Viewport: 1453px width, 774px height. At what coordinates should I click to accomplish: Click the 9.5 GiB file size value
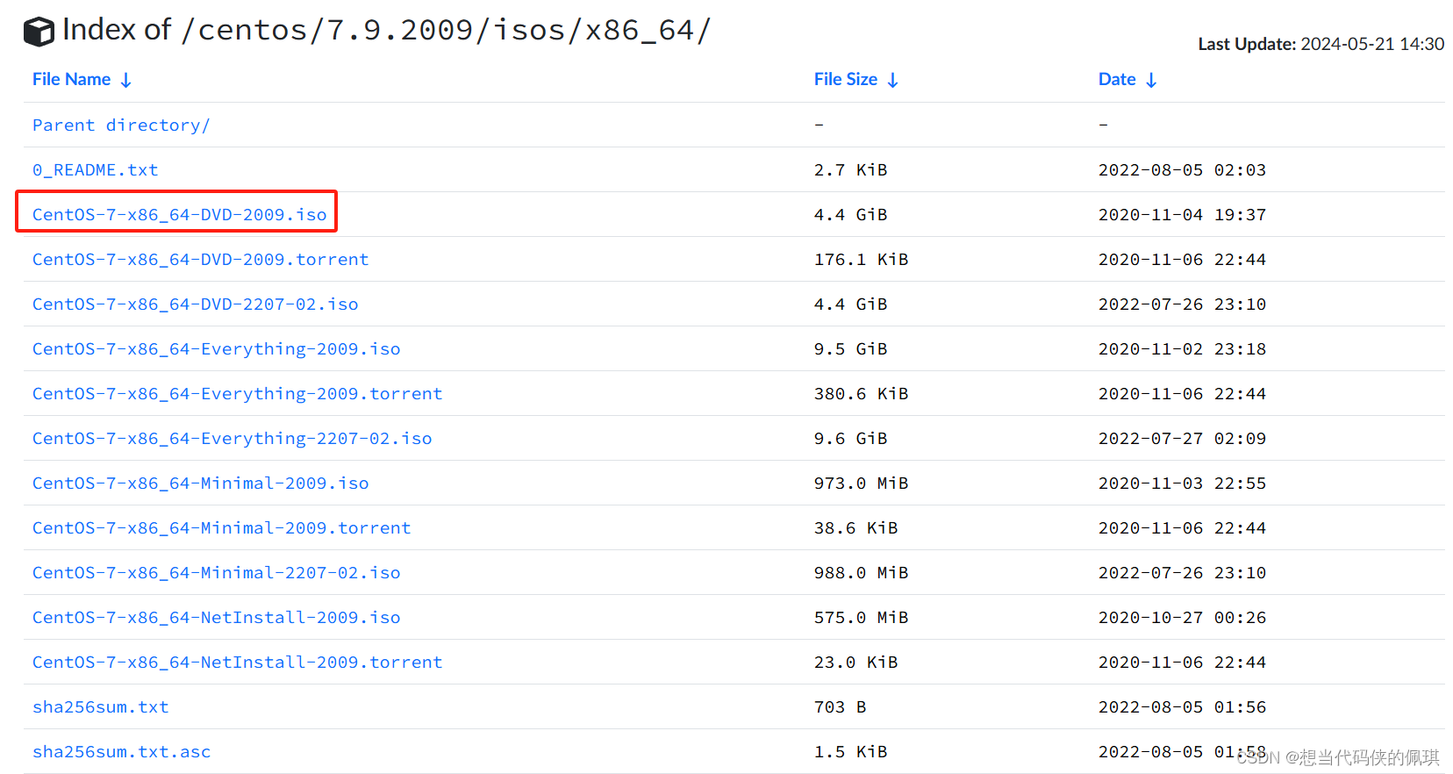point(850,349)
